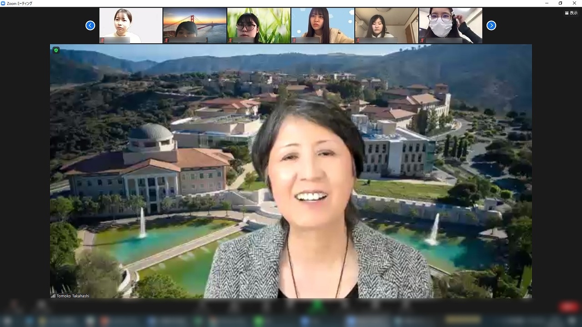The height and width of the screenshot is (327, 582).
Task: Click muted mic icon on room-door thumbnail
Action: [x=358, y=40]
